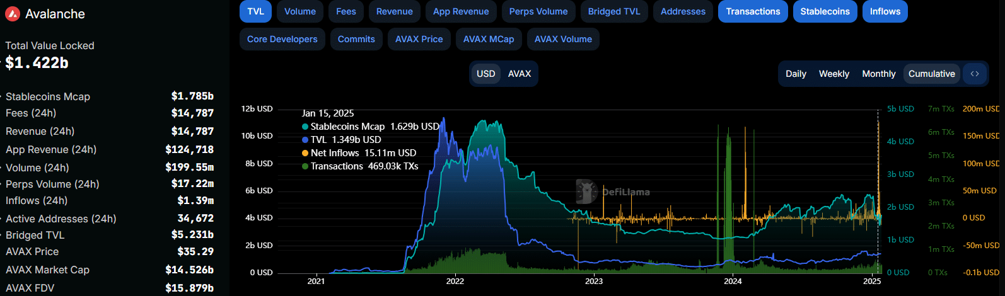This screenshot has height=296, width=1005.
Task: Switch currency denomination to AVAX
Action: tap(520, 74)
